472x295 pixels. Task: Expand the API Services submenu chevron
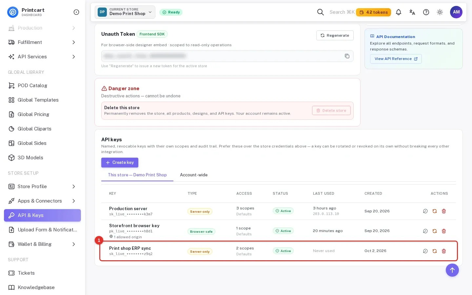(x=74, y=57)
